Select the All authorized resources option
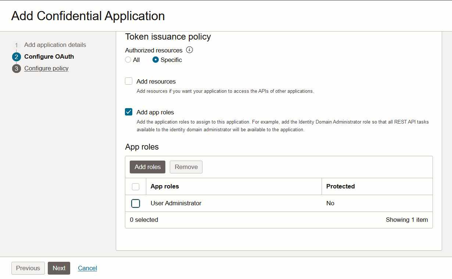The height and width of the screenshot is (279, 452). 128,60
